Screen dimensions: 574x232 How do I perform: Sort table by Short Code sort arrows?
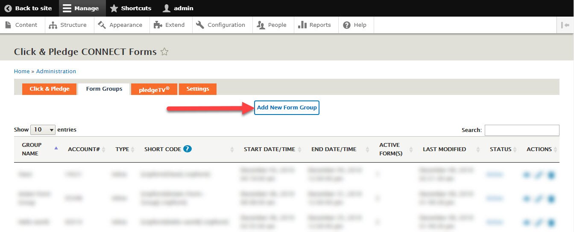point(232,149)
